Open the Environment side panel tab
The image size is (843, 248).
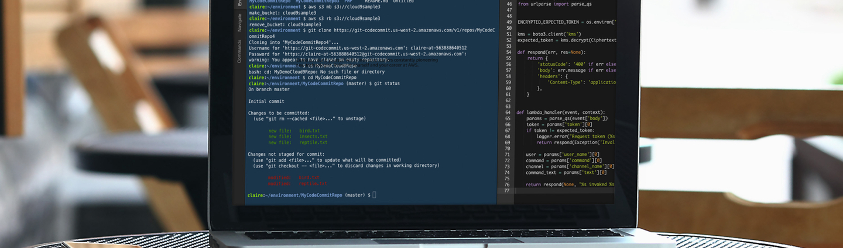pyautogui.click(x=239, y=3)
